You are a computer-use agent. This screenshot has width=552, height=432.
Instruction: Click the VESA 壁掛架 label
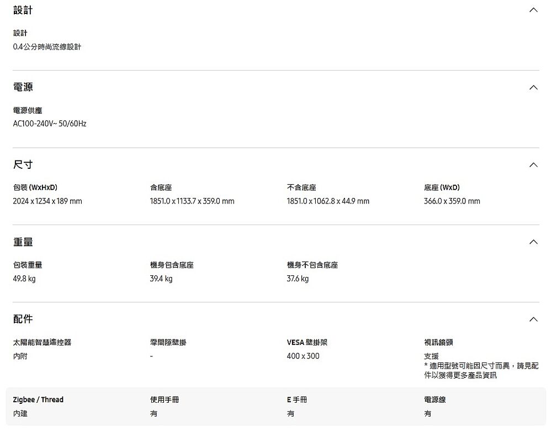click(x=307, y=342)
